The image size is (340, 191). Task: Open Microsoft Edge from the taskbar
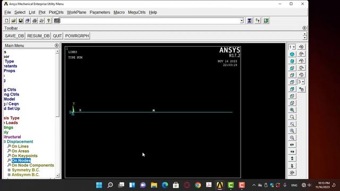click(x=165, y=185)
